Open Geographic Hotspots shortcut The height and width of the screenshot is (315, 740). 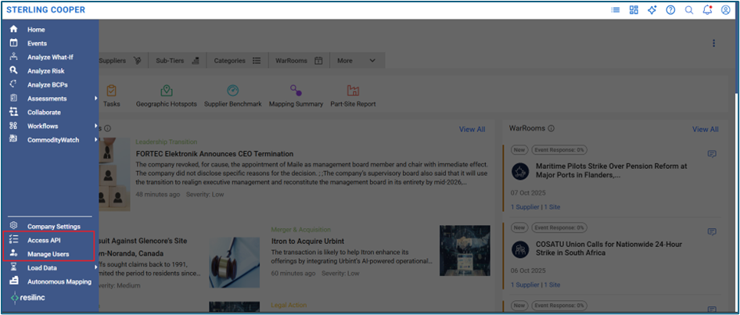[x=166, y=95]
